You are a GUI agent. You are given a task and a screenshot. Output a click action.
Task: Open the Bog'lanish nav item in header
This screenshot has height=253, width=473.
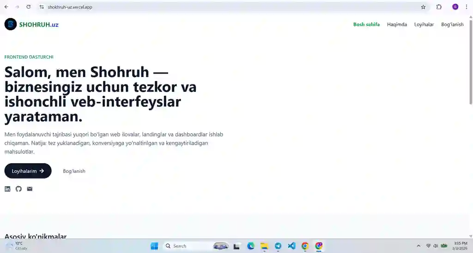click(x=452, y=24)
